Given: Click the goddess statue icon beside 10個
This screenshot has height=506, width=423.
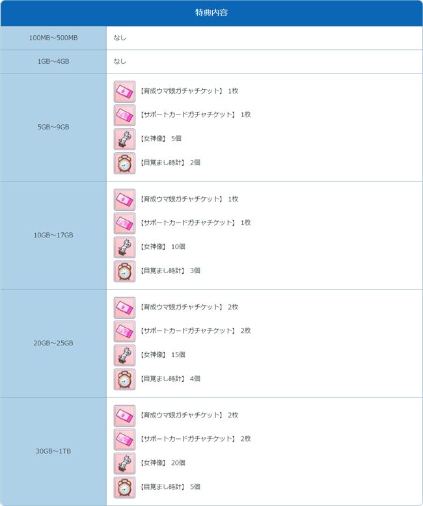Looking at the screenshot, I should [124, 247].
